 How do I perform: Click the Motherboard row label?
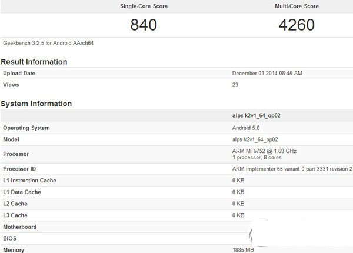[20, 227]
